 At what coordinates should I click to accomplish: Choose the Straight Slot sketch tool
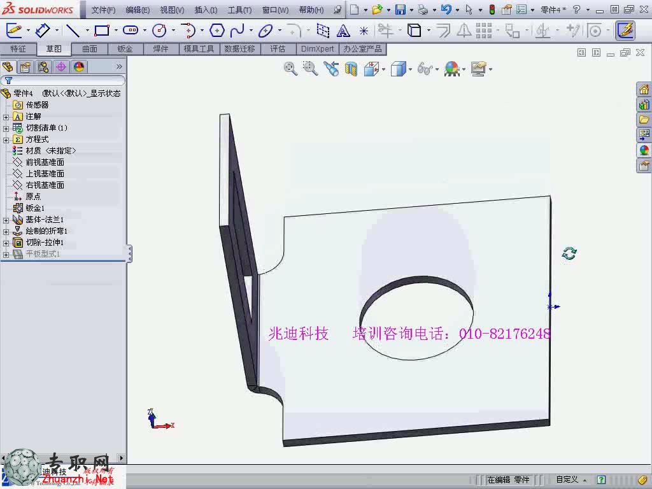(131, 31)
